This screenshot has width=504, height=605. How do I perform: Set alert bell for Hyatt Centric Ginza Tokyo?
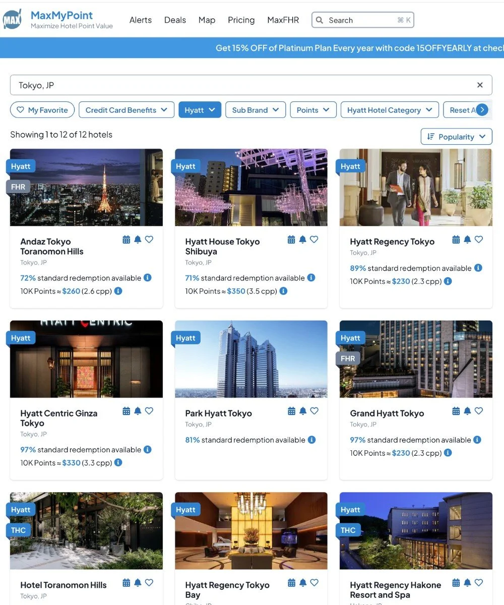click(138, 411)
